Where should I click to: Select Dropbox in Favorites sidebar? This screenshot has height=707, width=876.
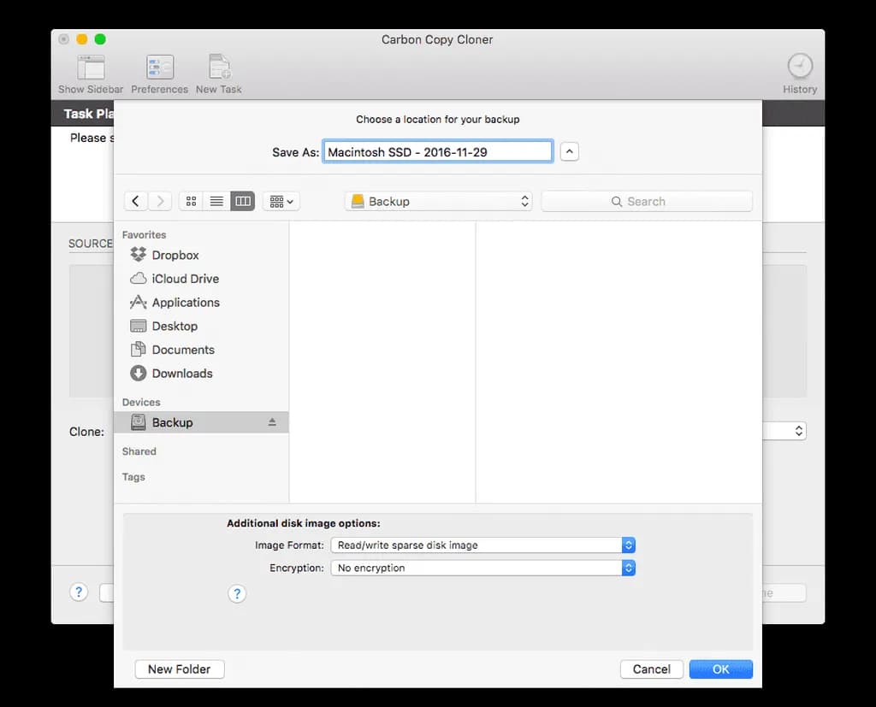point(175,255)
